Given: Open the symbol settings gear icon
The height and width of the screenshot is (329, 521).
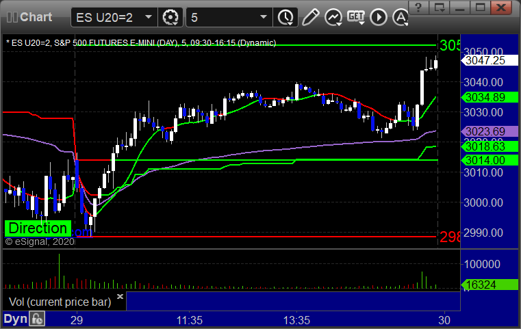Looking at the screenshot, I should click(170, 17).
